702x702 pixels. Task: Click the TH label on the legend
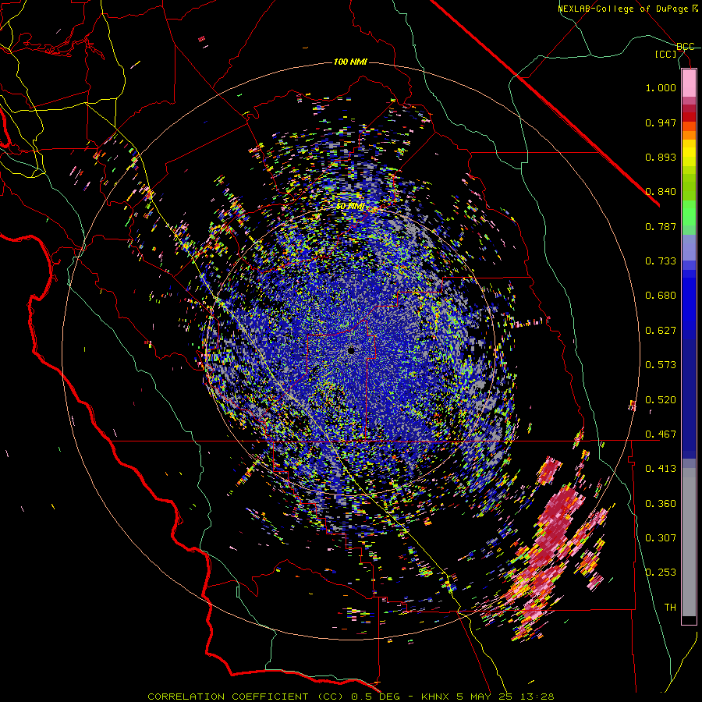click(x=670, y=608)
